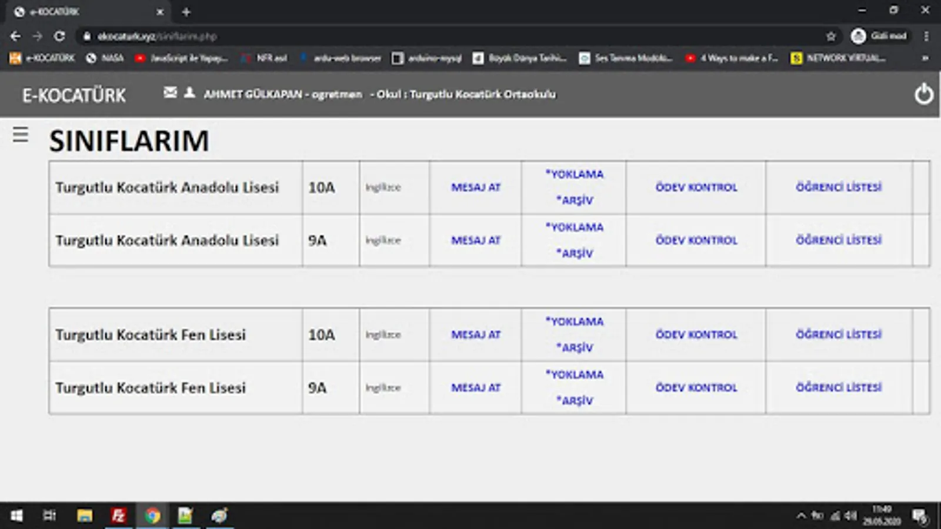Open Notepad++ from the taskbar
The width and height of the screenshot is (941, 529).
pyautogui.click(x=185, y=516)
